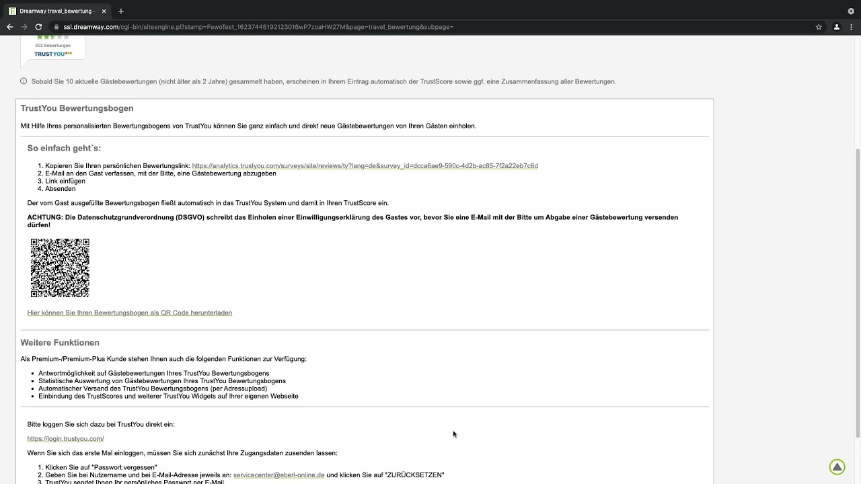The image size is (861, 484).
Task: Click the 'ACHTUNG: Die Datenschutzgrundverordnung' warning text
Action: tap(352, 221)
